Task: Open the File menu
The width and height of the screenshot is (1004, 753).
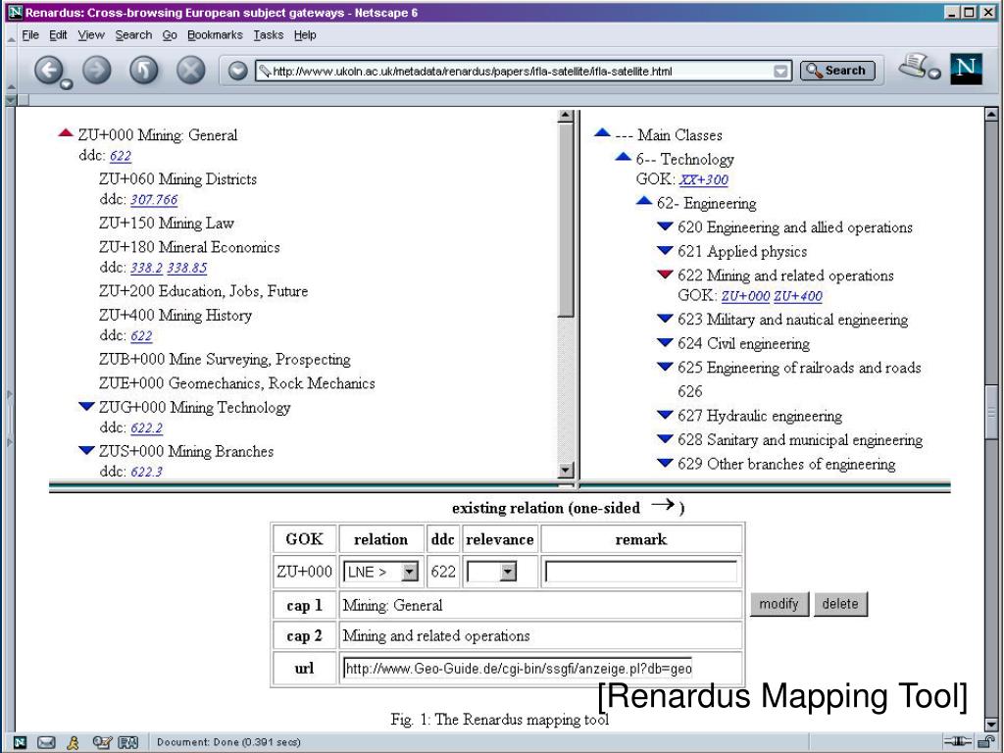Action: (x=30, y=35)
